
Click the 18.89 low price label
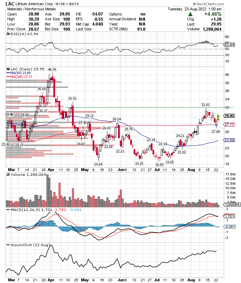tap(159, 165)
